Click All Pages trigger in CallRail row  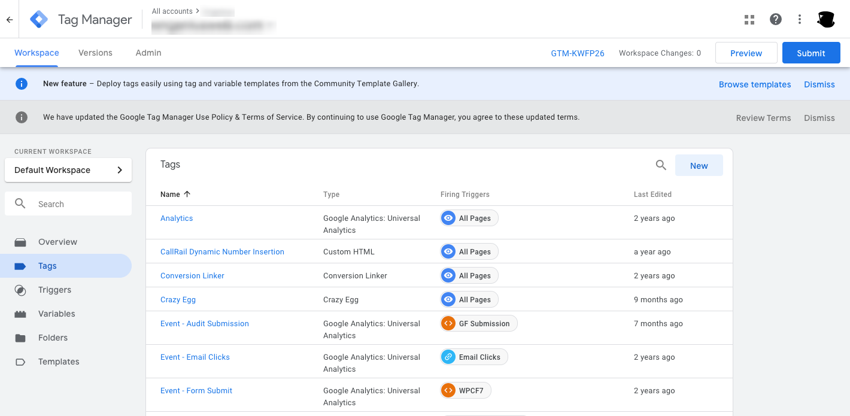click(x=469, y=251)
